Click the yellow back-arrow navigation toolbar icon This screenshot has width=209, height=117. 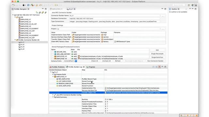point(56,5)
